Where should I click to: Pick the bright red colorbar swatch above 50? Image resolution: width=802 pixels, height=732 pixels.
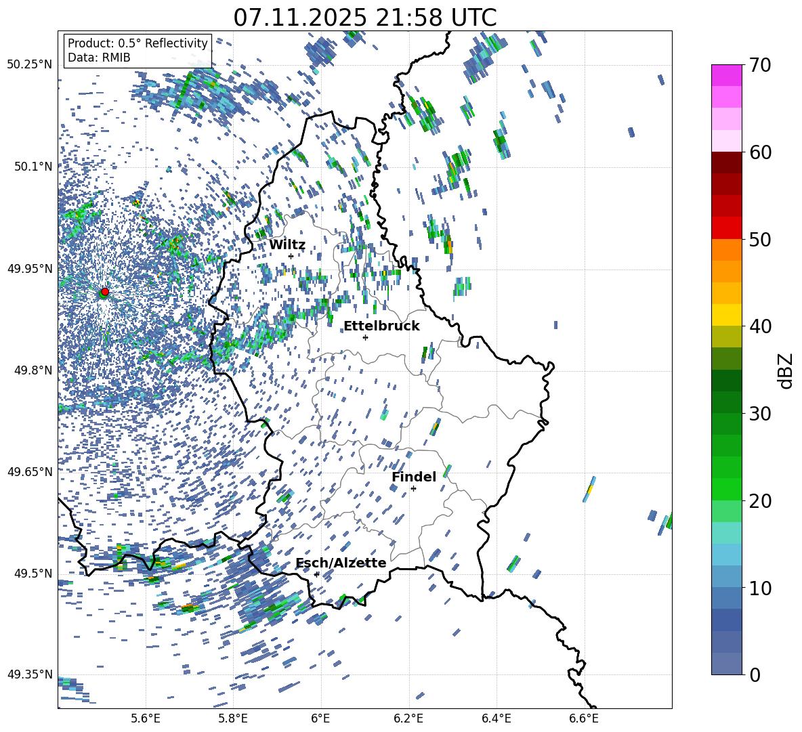(x=727, y=228)
